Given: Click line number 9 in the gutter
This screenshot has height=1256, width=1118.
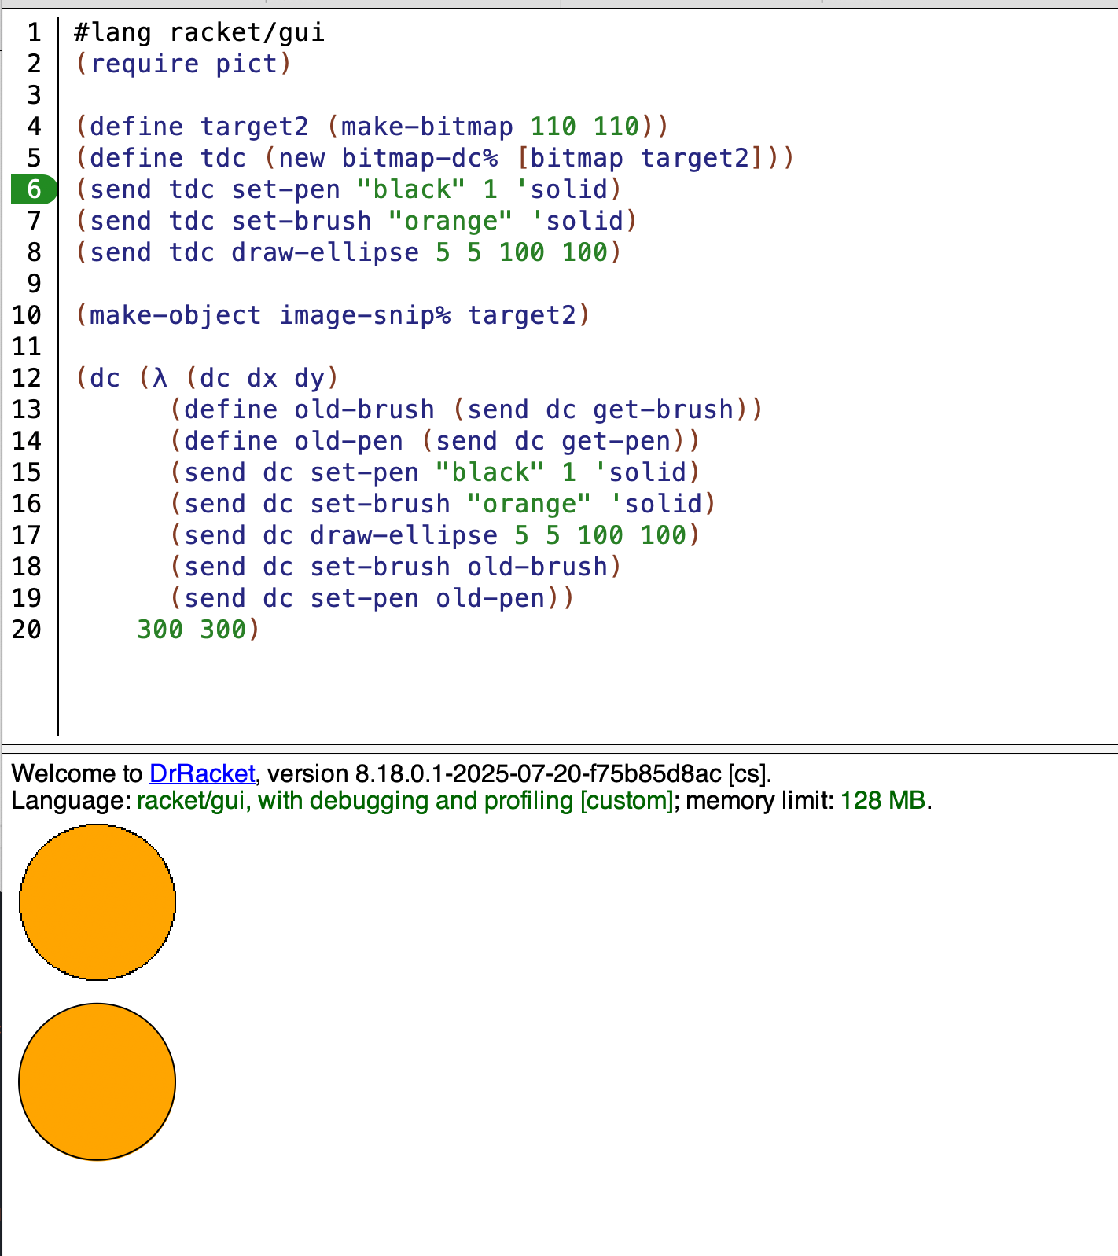Looking at the screenshot, I should [34, 284].
